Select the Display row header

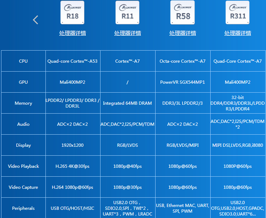[x=23, y=145]
